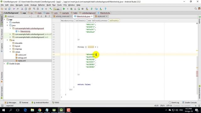
Task: Collapse the java folder
Action: click(7, 25)
